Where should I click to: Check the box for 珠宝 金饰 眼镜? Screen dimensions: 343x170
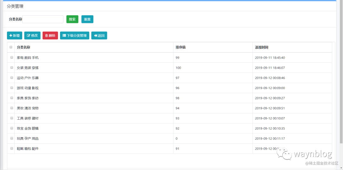[x=12, y=128]
